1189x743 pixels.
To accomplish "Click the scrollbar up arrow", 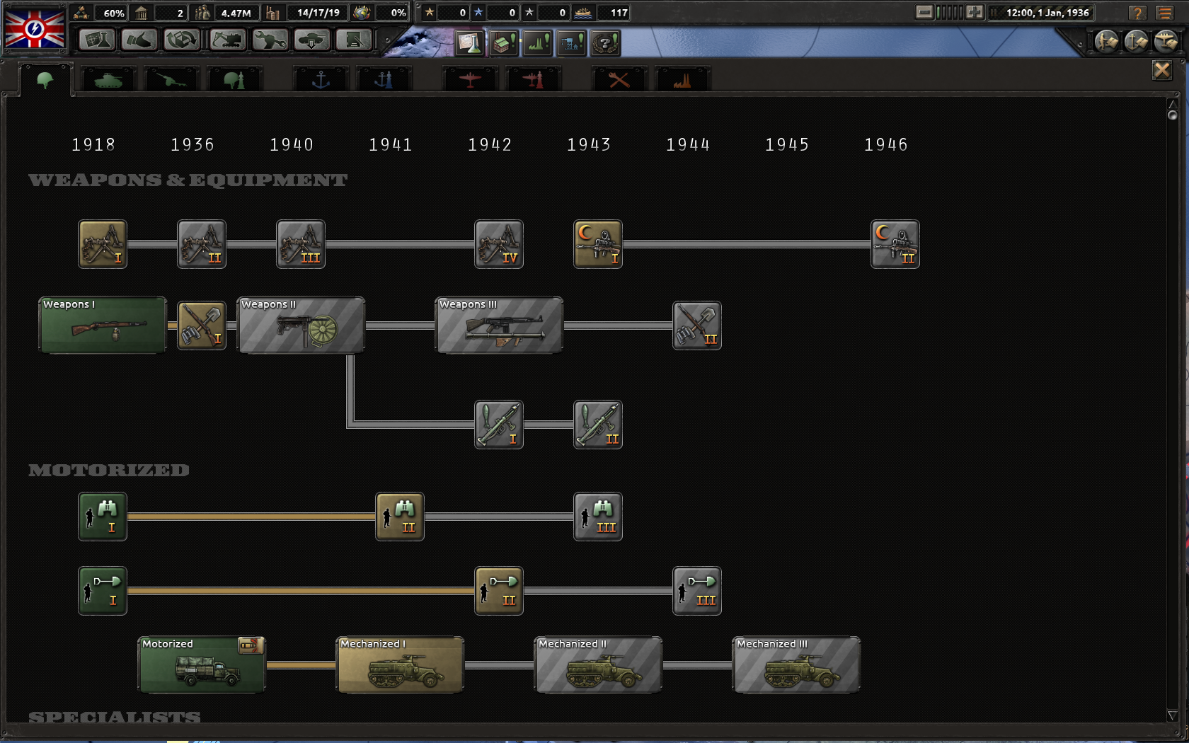I will (x=1173, y=104).
